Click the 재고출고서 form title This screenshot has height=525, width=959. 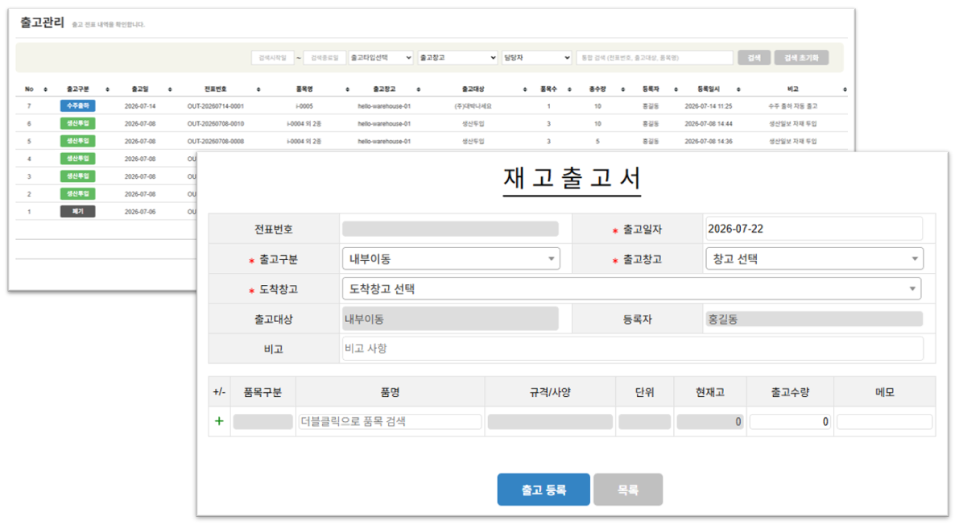[572, 179]
